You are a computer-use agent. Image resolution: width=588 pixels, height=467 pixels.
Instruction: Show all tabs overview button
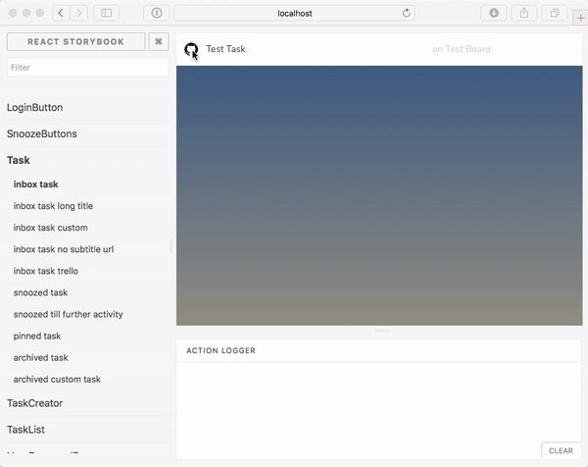tap(555, 13)
